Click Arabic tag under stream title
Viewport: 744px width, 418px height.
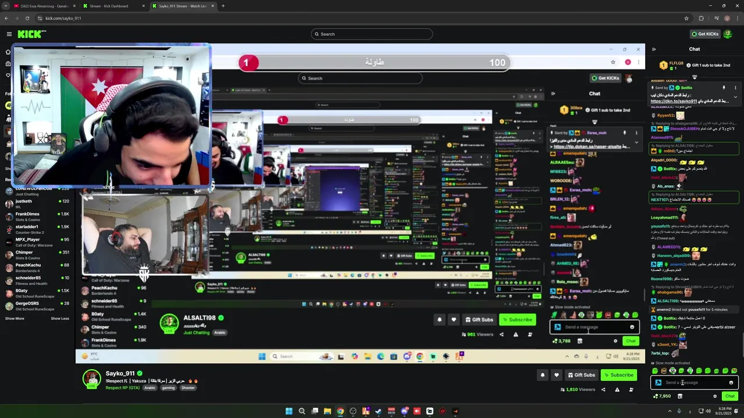[x=150, y=388]
